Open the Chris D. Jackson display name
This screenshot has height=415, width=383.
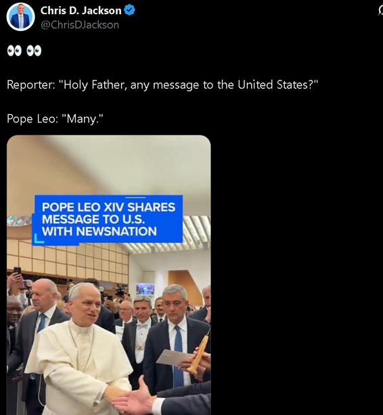(x=81, y=10)
